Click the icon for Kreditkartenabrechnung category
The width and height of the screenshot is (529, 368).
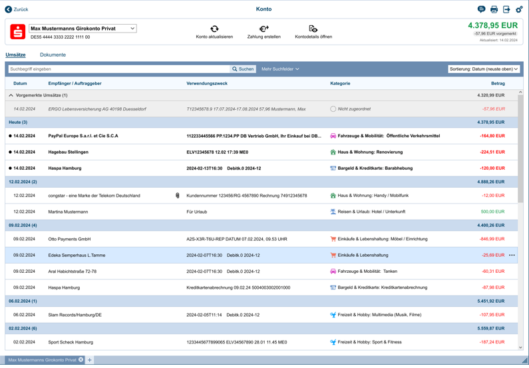coord(333,287)
